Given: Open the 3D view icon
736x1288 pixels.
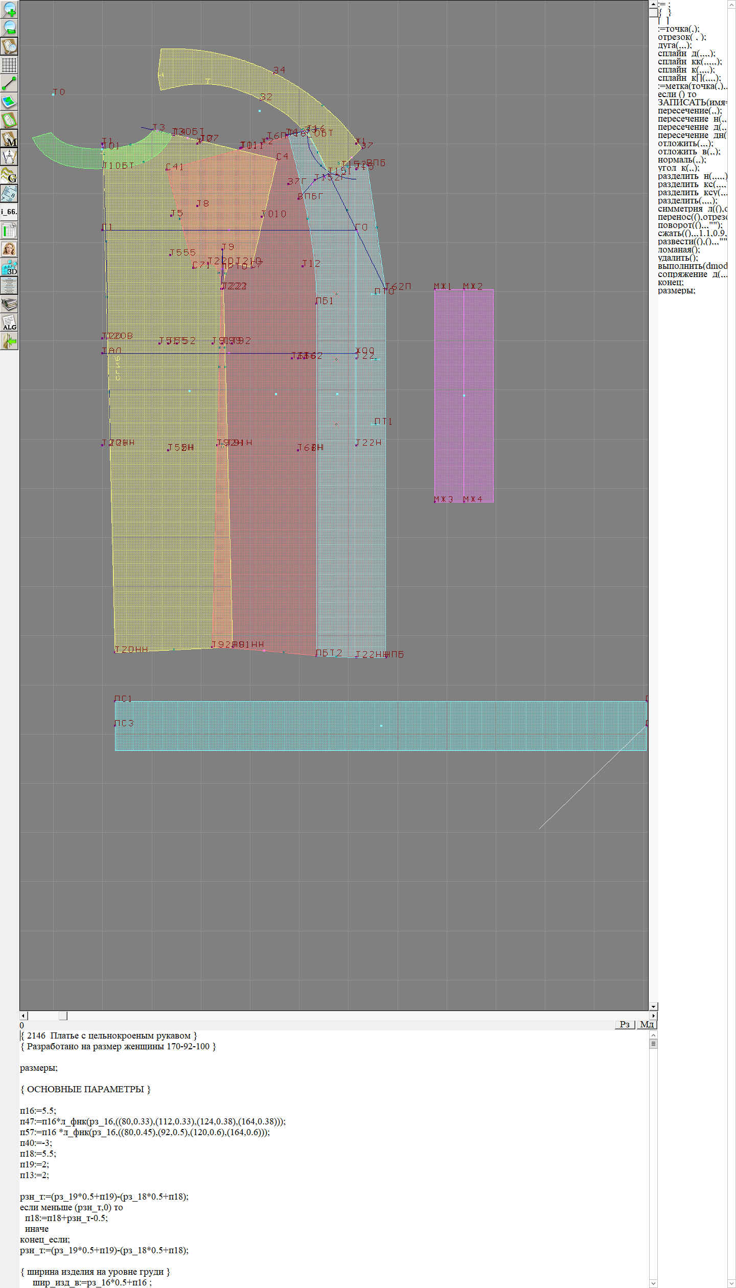Looking at the screenshot, I should pos(9,267).
